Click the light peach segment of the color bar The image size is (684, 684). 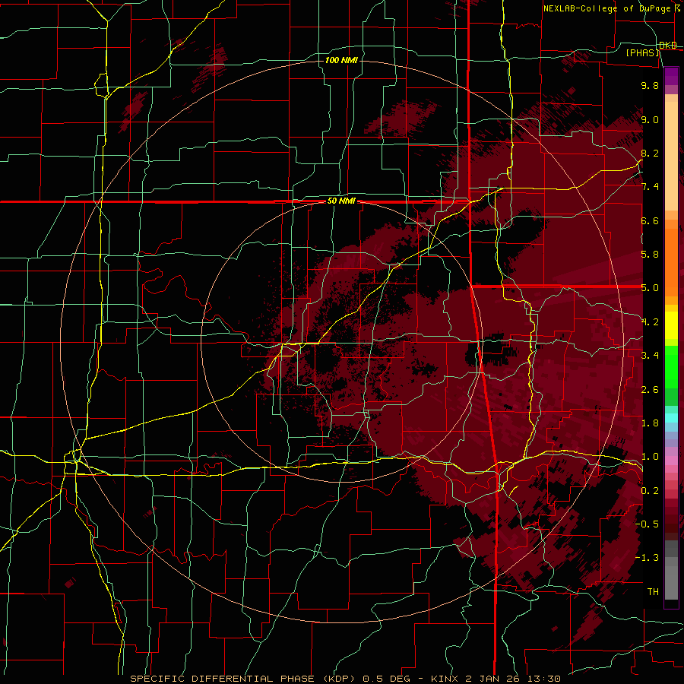(671, 156)
